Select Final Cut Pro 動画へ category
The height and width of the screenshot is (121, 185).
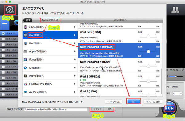pyautogui.click(x=50, y=84)
